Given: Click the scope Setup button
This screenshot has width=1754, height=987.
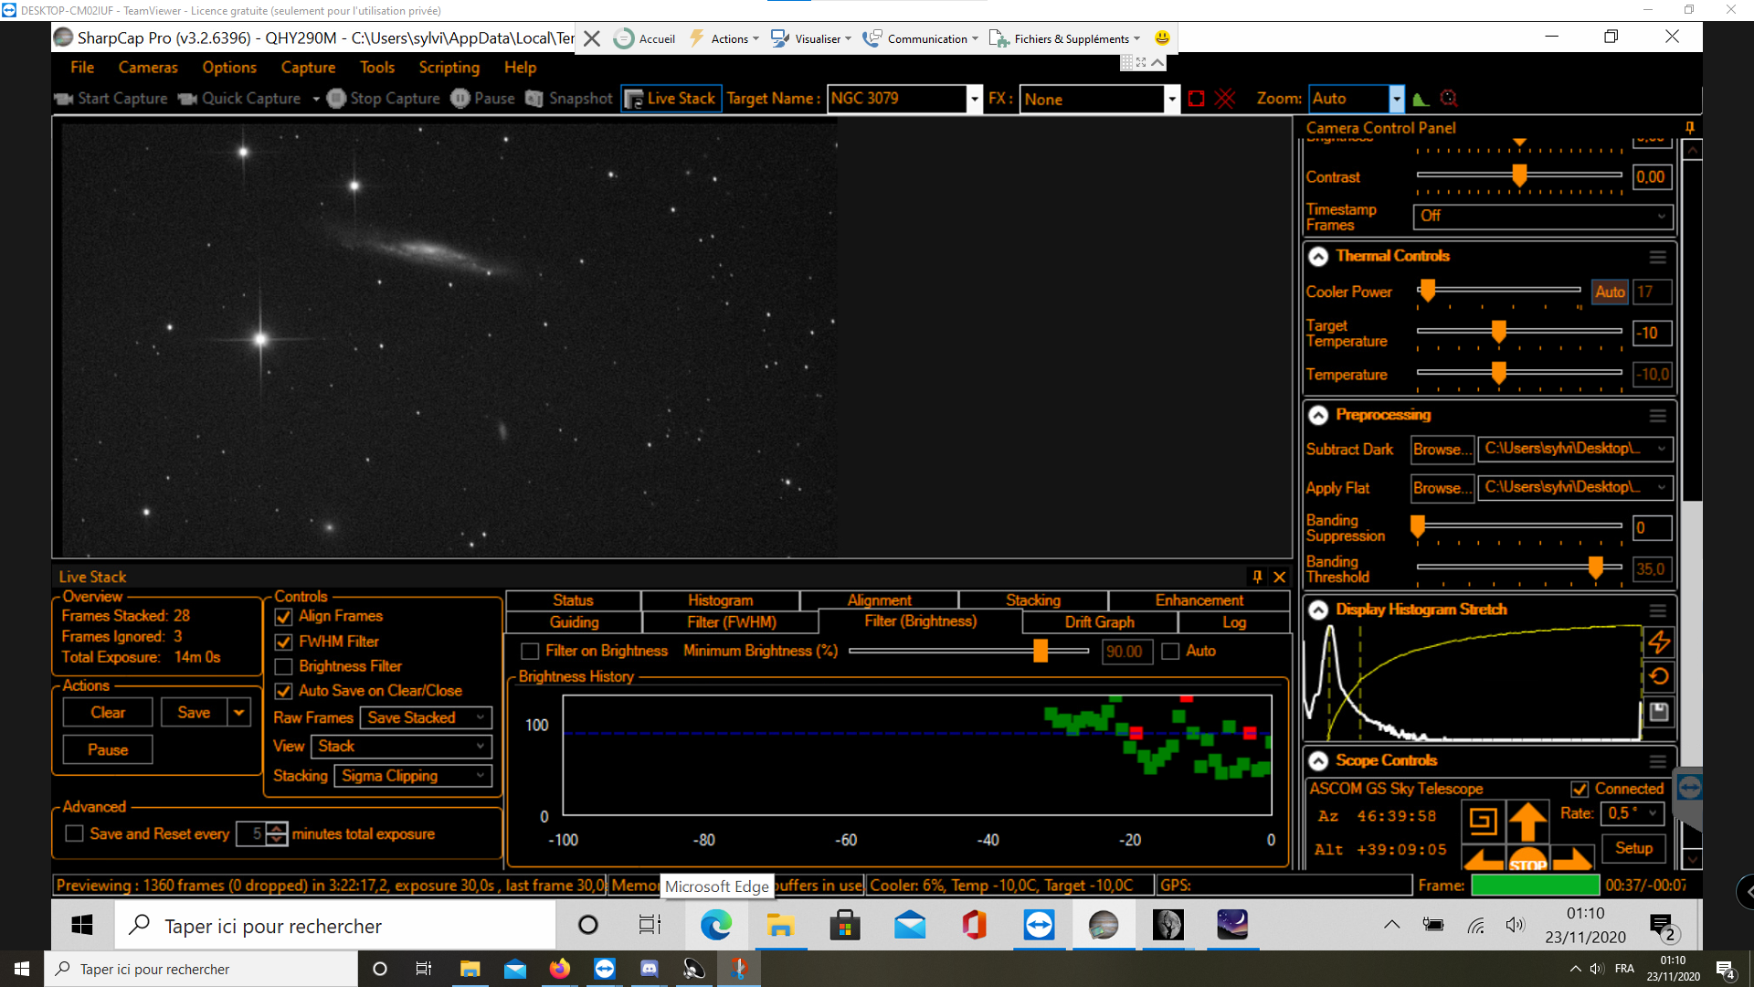Looking at the screenshot, I should pyautogui.click(x=1632, y=848).
